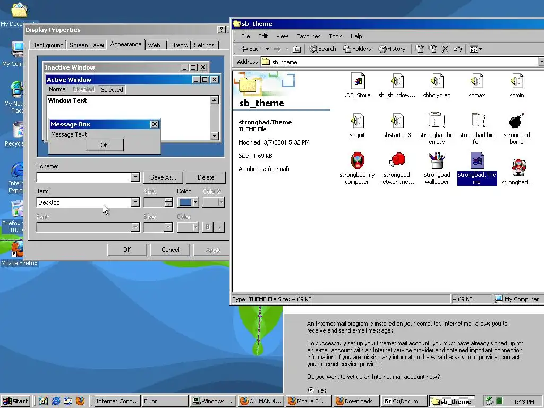Select the Yes radio button for mail account
Viewport: 544px width, 408px height.
pos(310,389)
